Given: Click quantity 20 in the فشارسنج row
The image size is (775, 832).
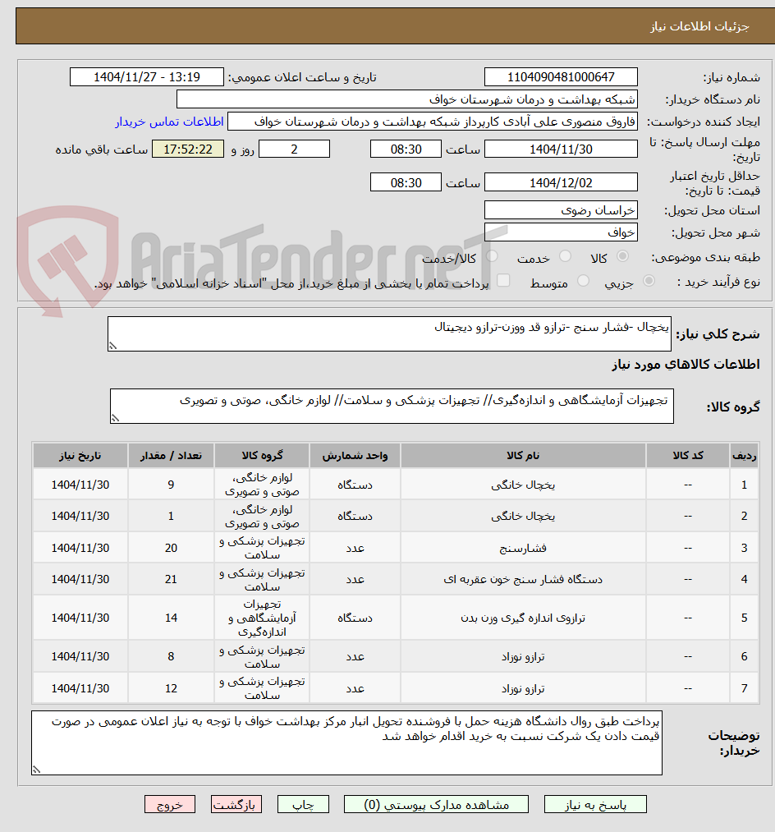Looking at the screenshot, I should [171, 548].
